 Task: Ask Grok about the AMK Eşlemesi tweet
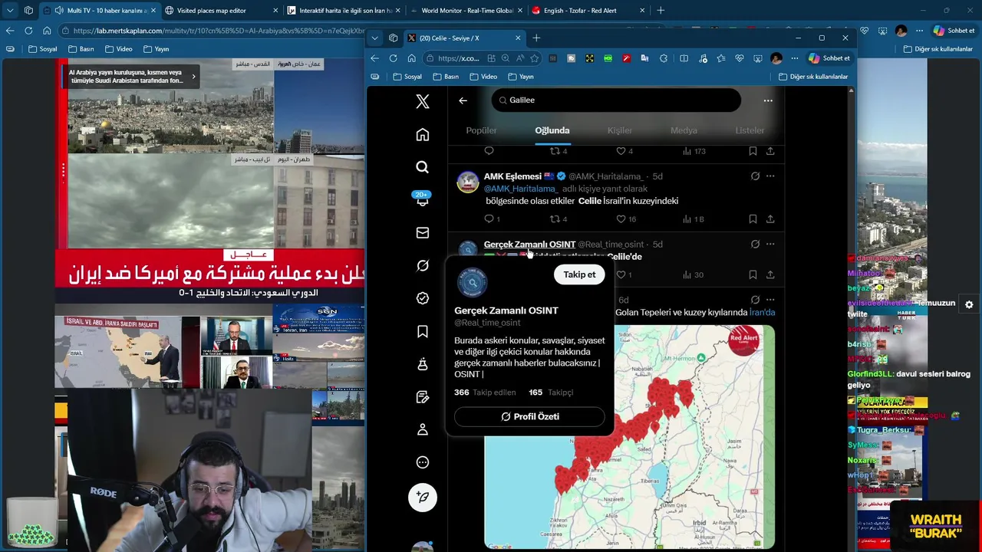click(755, 176)
